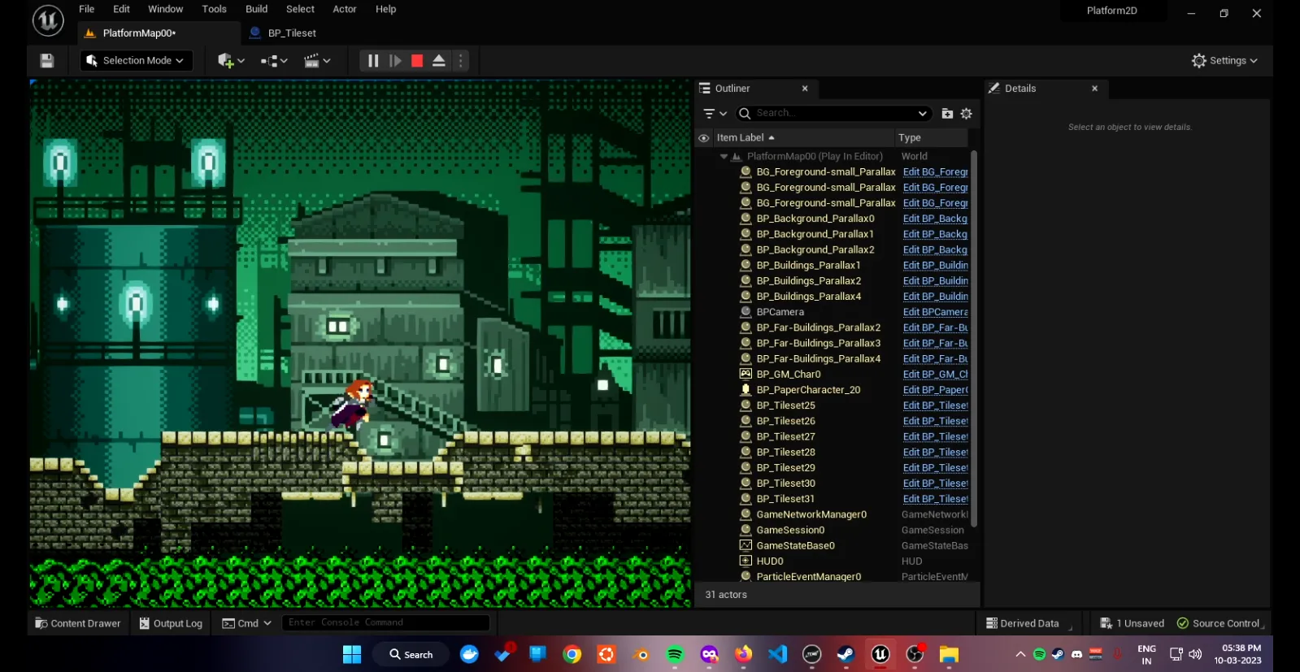1300x672 pixels.
Task: Open Edit link for BP_Far-Buildings_Parallax2
Action: click(935, 327)
